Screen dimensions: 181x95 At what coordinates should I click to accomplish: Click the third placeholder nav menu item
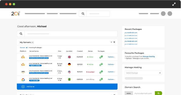point(68,14)
